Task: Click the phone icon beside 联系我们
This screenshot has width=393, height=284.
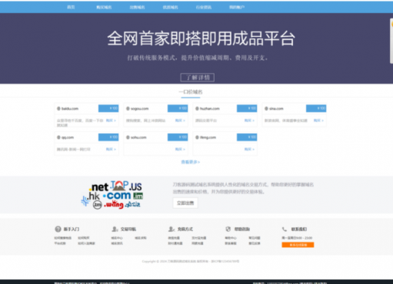Action: point(285,229)
